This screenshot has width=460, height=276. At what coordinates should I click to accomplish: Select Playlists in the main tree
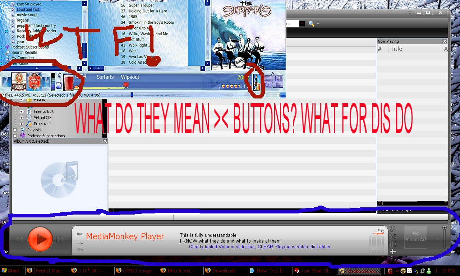click(34, 130)
